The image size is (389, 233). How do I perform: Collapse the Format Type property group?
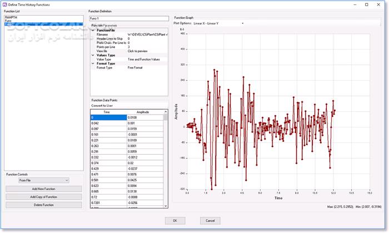(93, 63)
